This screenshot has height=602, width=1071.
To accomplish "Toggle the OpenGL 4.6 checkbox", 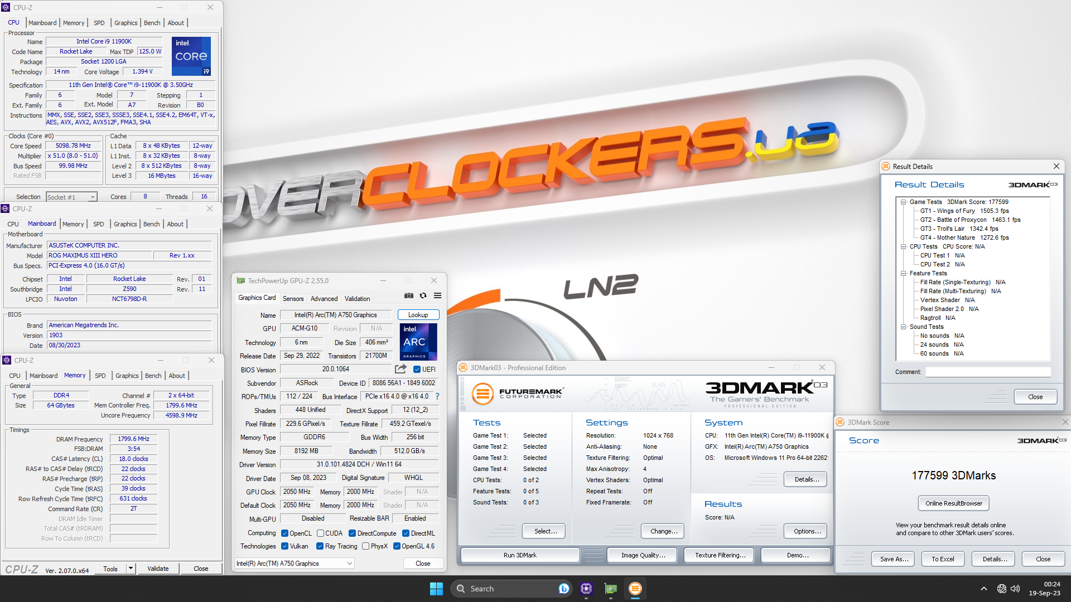I will 397,546.
